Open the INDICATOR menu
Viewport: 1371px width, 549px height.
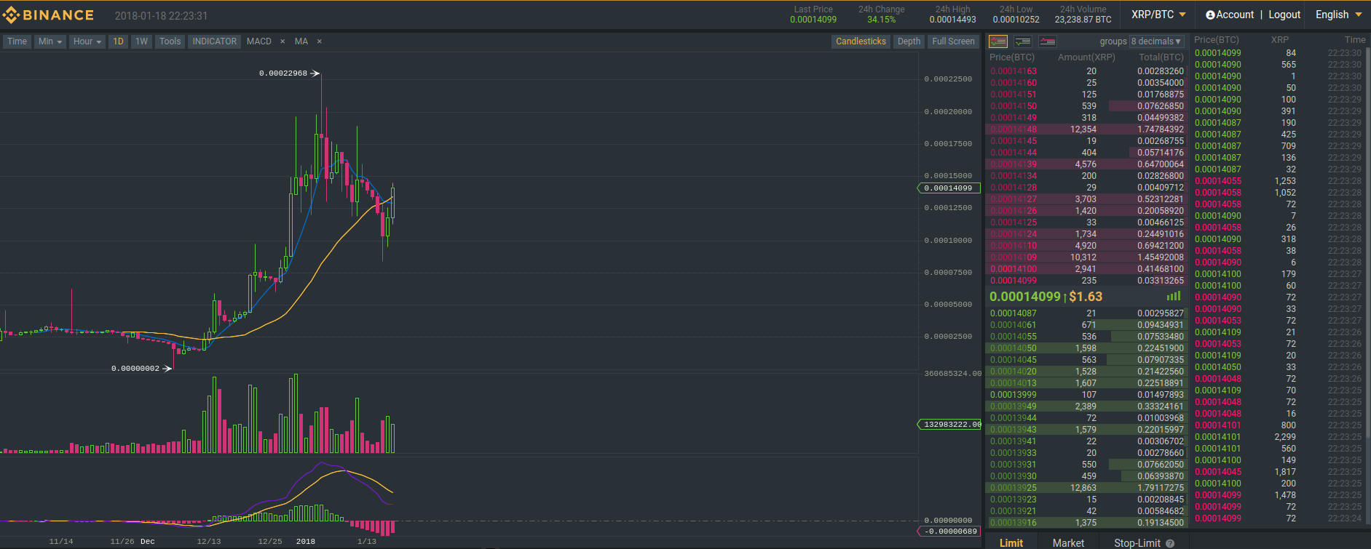tap(214, 41)
